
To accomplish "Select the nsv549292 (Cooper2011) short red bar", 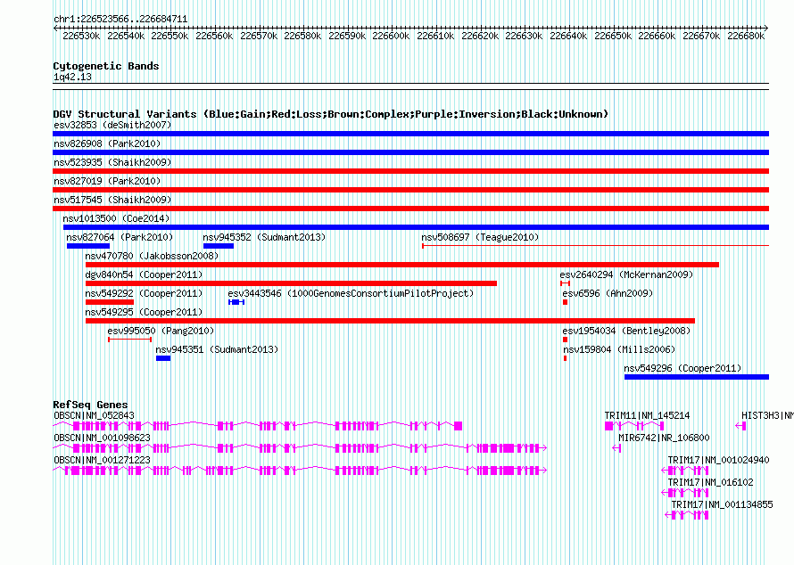I will click(110, 302).
